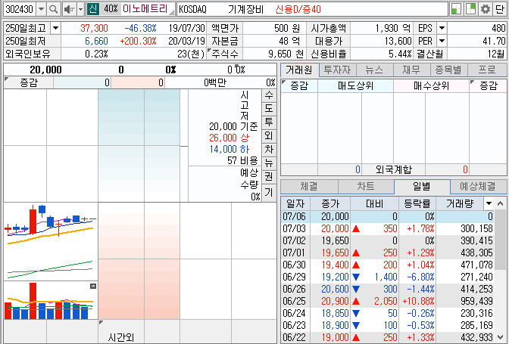This screenshot has width=509, height=344.
Task: Open the EPS dropdown arrow
Action: click(x=442, y=28)
